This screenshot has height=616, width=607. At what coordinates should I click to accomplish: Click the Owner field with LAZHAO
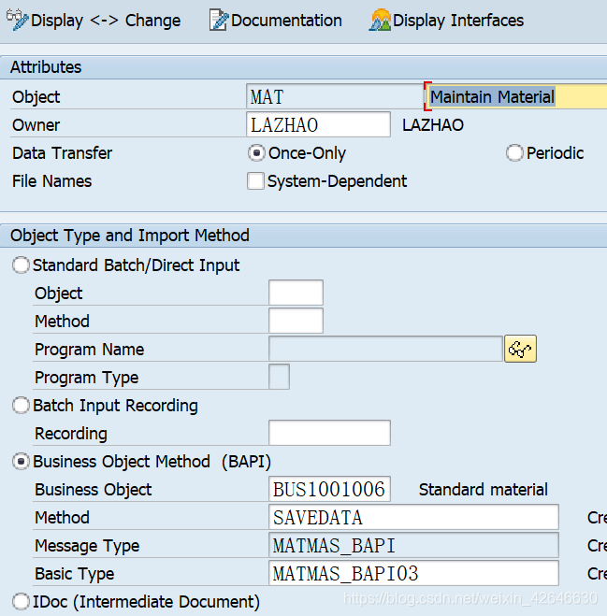[318, 124]
